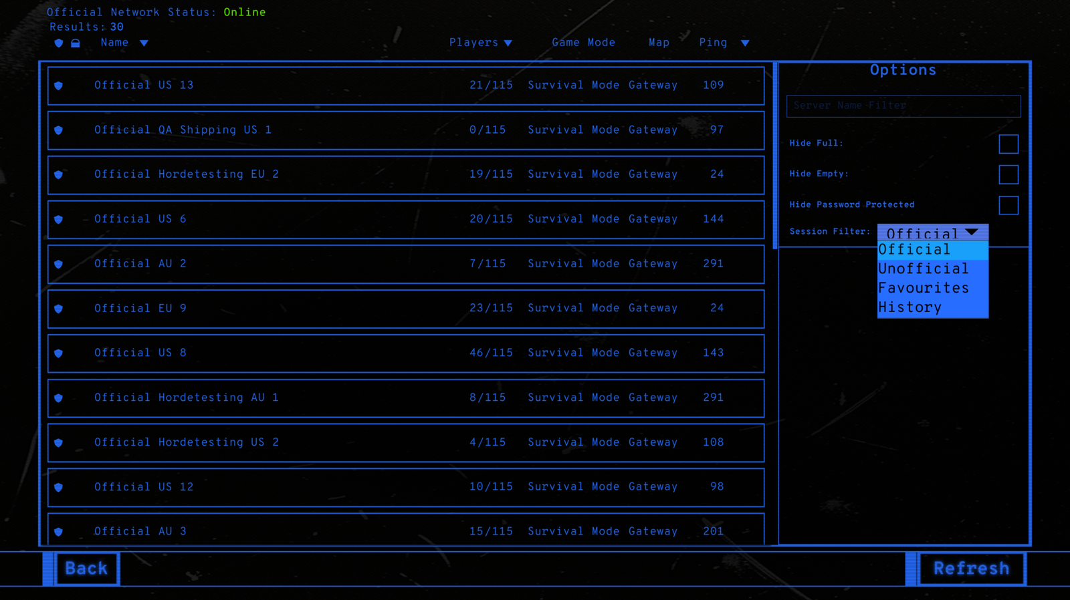The image size is (1070, 600).
Task: Sort servers by Name arrow
Action: coord(144,43)
